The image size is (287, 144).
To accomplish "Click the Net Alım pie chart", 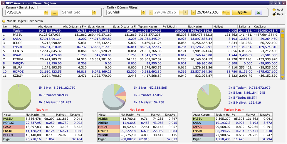I will coord(19,97).
